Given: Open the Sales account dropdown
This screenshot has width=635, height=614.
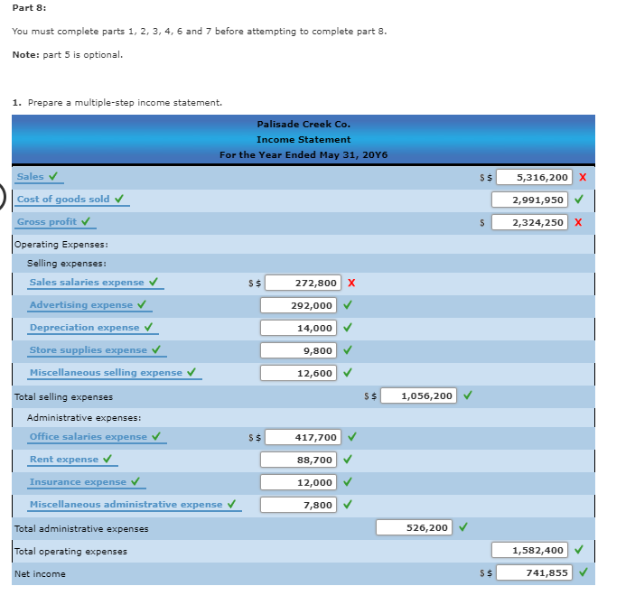Looking at the screenshot, I should [39, 177].
